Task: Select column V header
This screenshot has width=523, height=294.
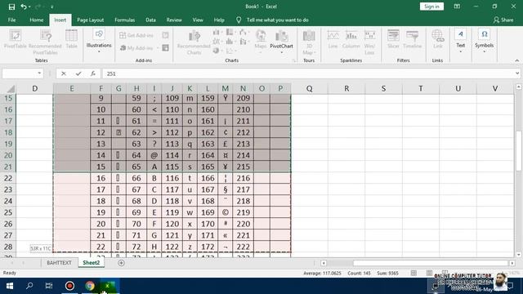Action: [495, 89]
